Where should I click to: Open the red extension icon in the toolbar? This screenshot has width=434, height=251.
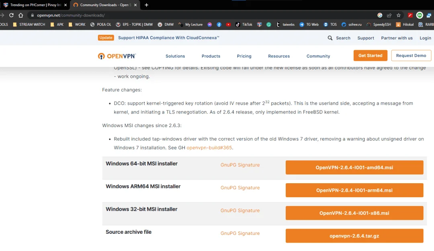(x=410, y=15)
